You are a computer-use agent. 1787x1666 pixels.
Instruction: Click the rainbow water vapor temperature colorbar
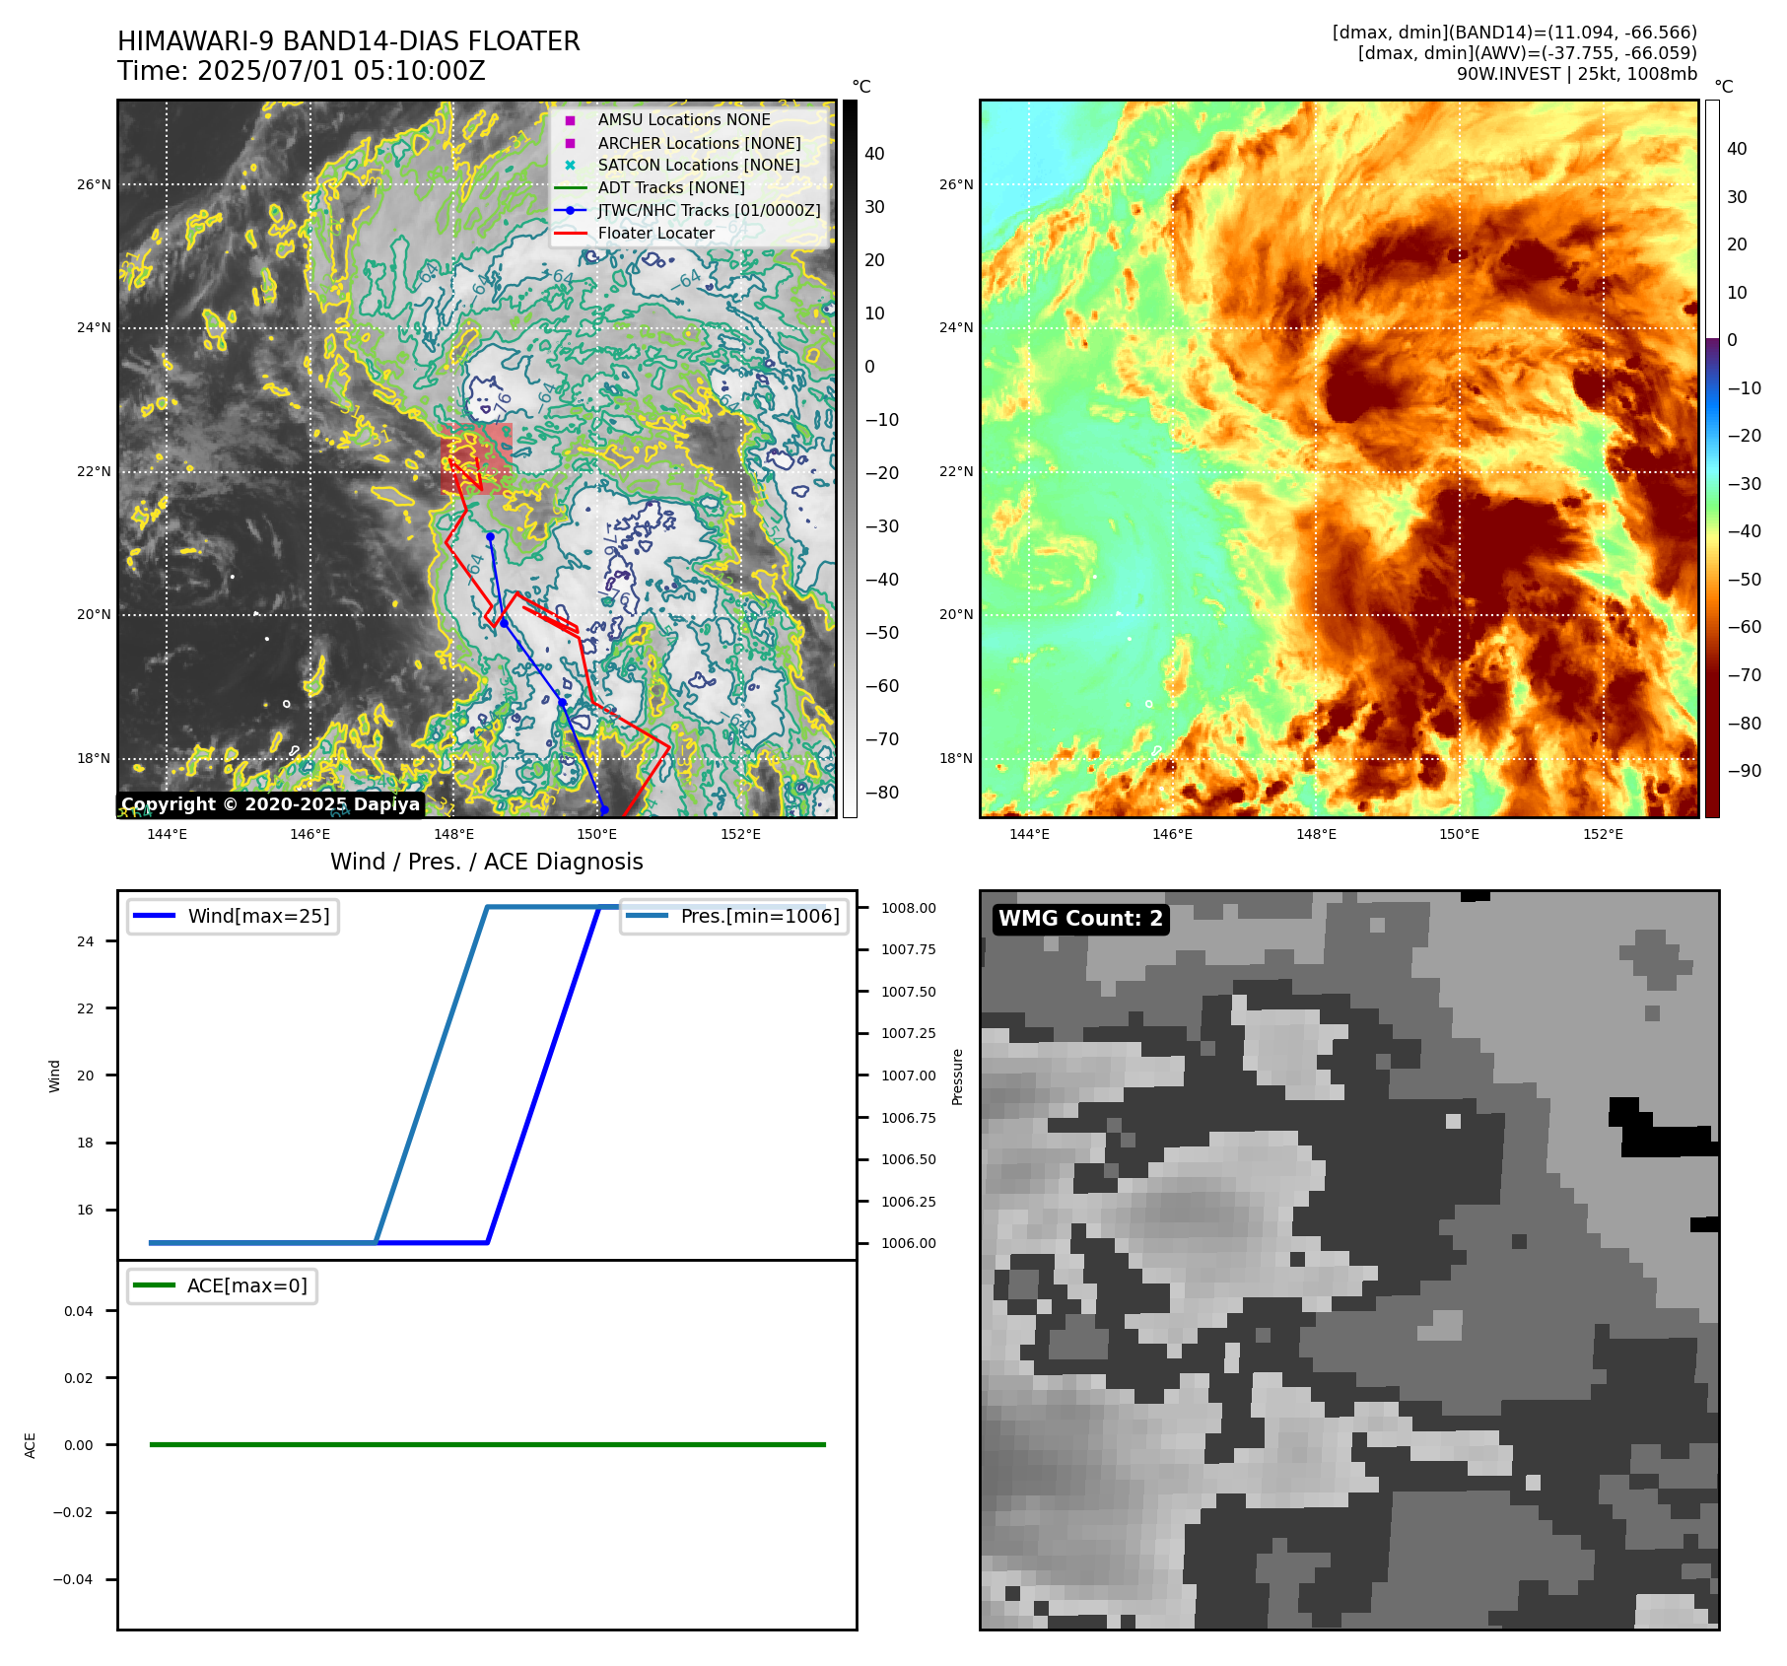(1712, 458)
